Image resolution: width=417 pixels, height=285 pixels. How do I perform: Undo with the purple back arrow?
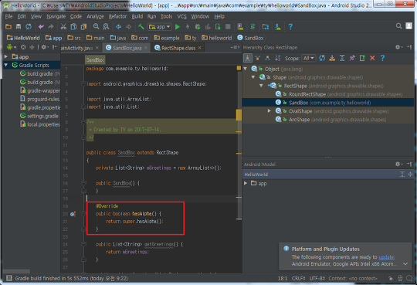[41, 26]
